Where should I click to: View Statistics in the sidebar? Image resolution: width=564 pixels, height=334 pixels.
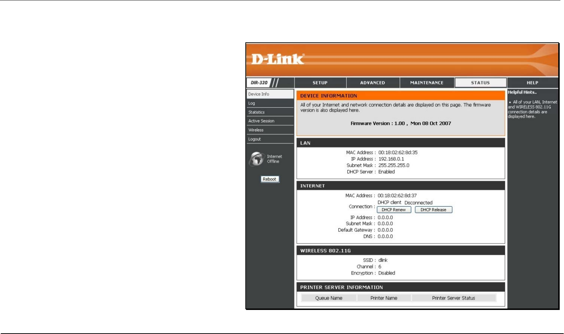270,112
